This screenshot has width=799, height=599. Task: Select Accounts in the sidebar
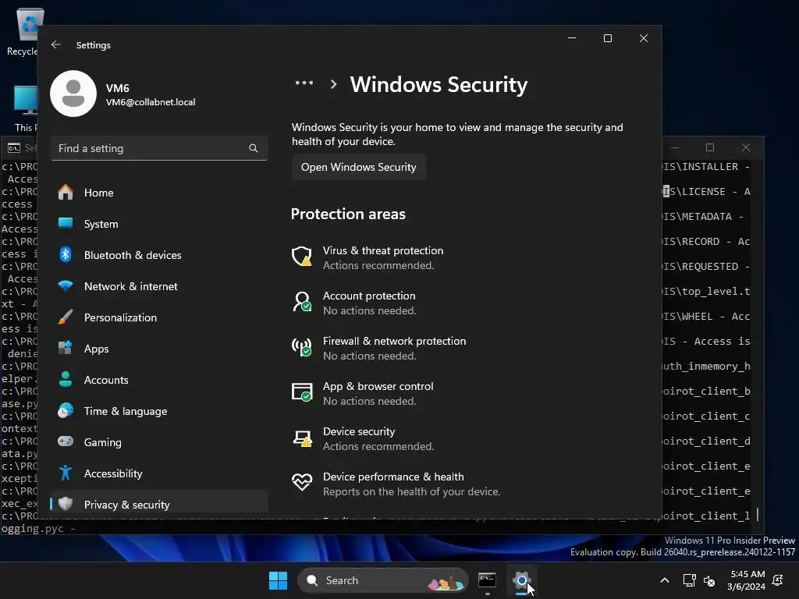(x=159, y=380)
